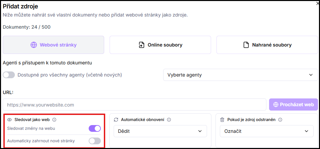
Task: Focus the URL input field
Action: point(135,105)
